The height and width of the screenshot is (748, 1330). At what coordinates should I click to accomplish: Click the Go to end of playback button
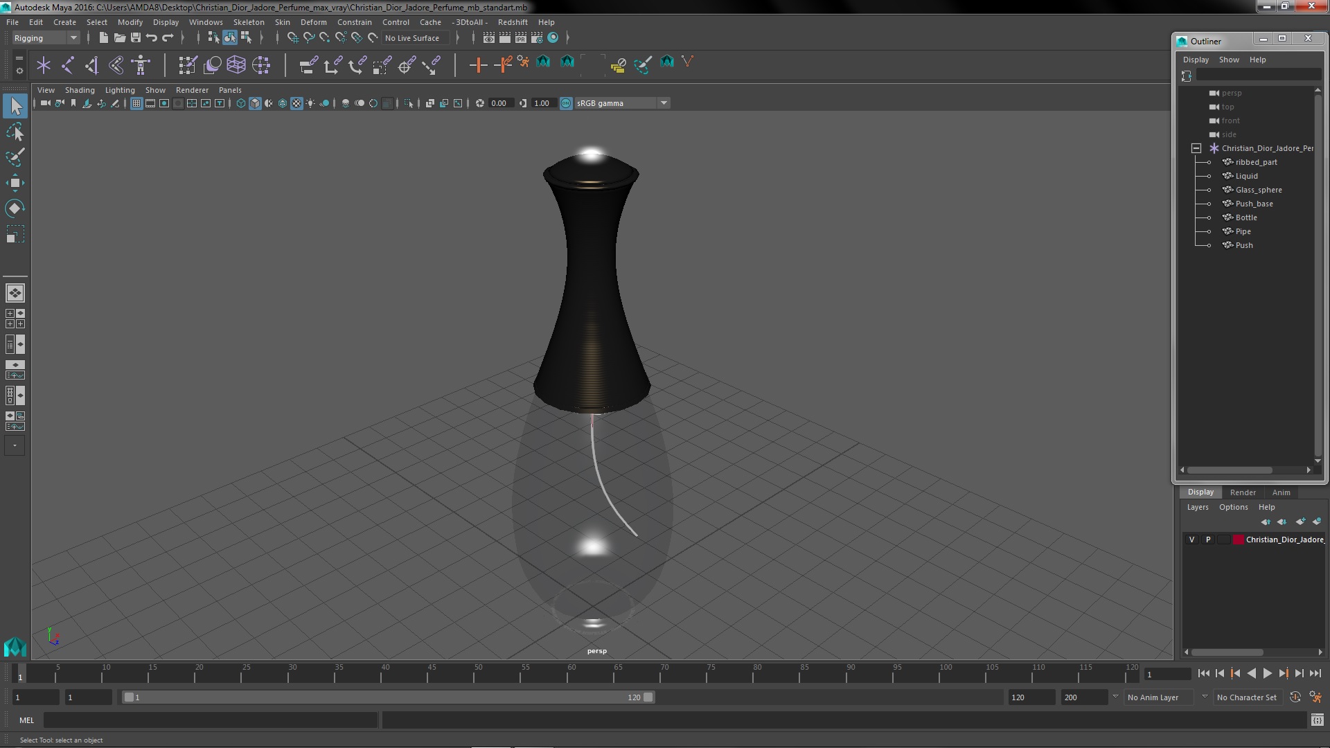[1315, 673]
